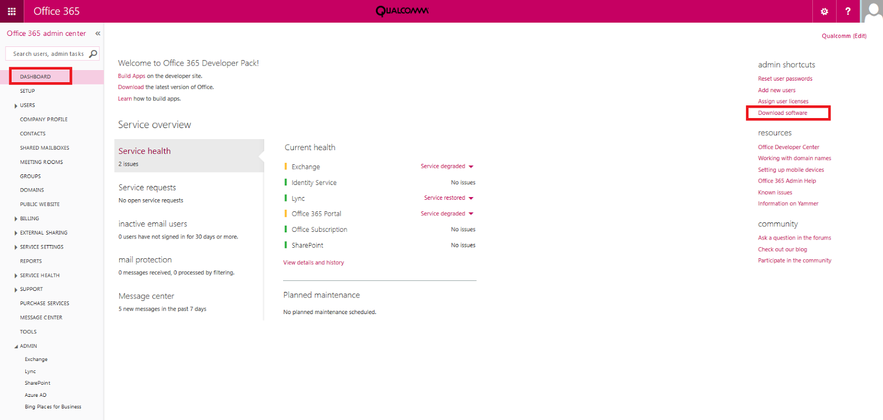This screenshot has height=420, width=883.
Task: Open DOMAINS in the navigation
Action: [x=32, y=190]
